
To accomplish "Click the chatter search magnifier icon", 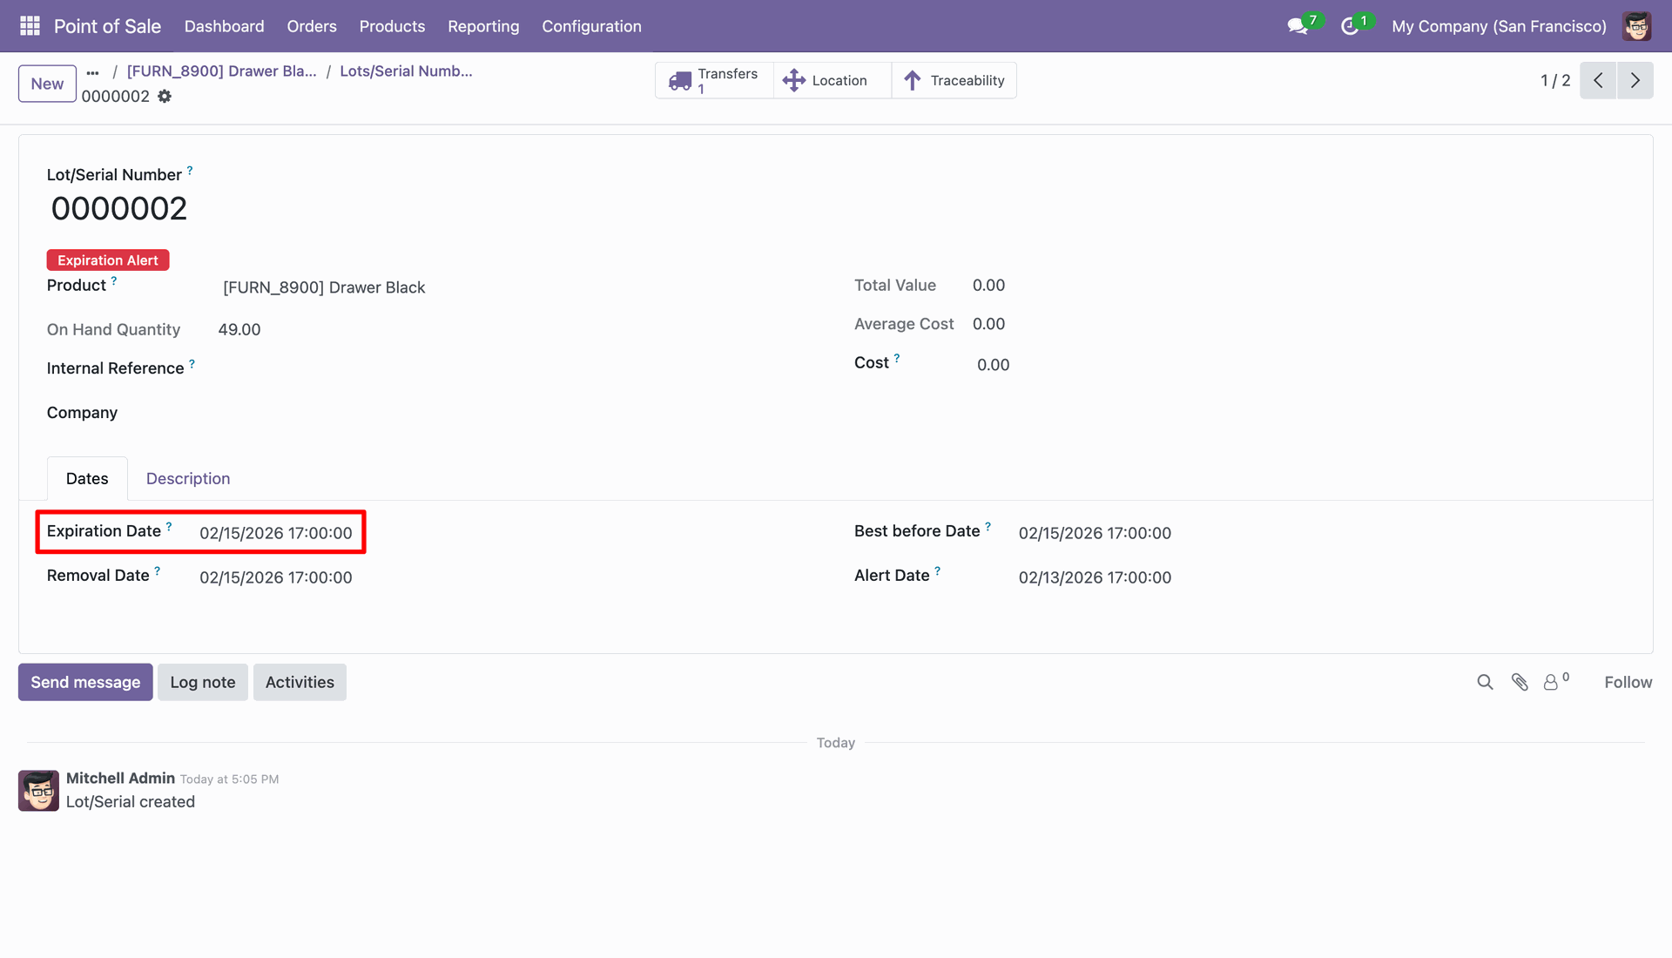I will coord(1485,683).
